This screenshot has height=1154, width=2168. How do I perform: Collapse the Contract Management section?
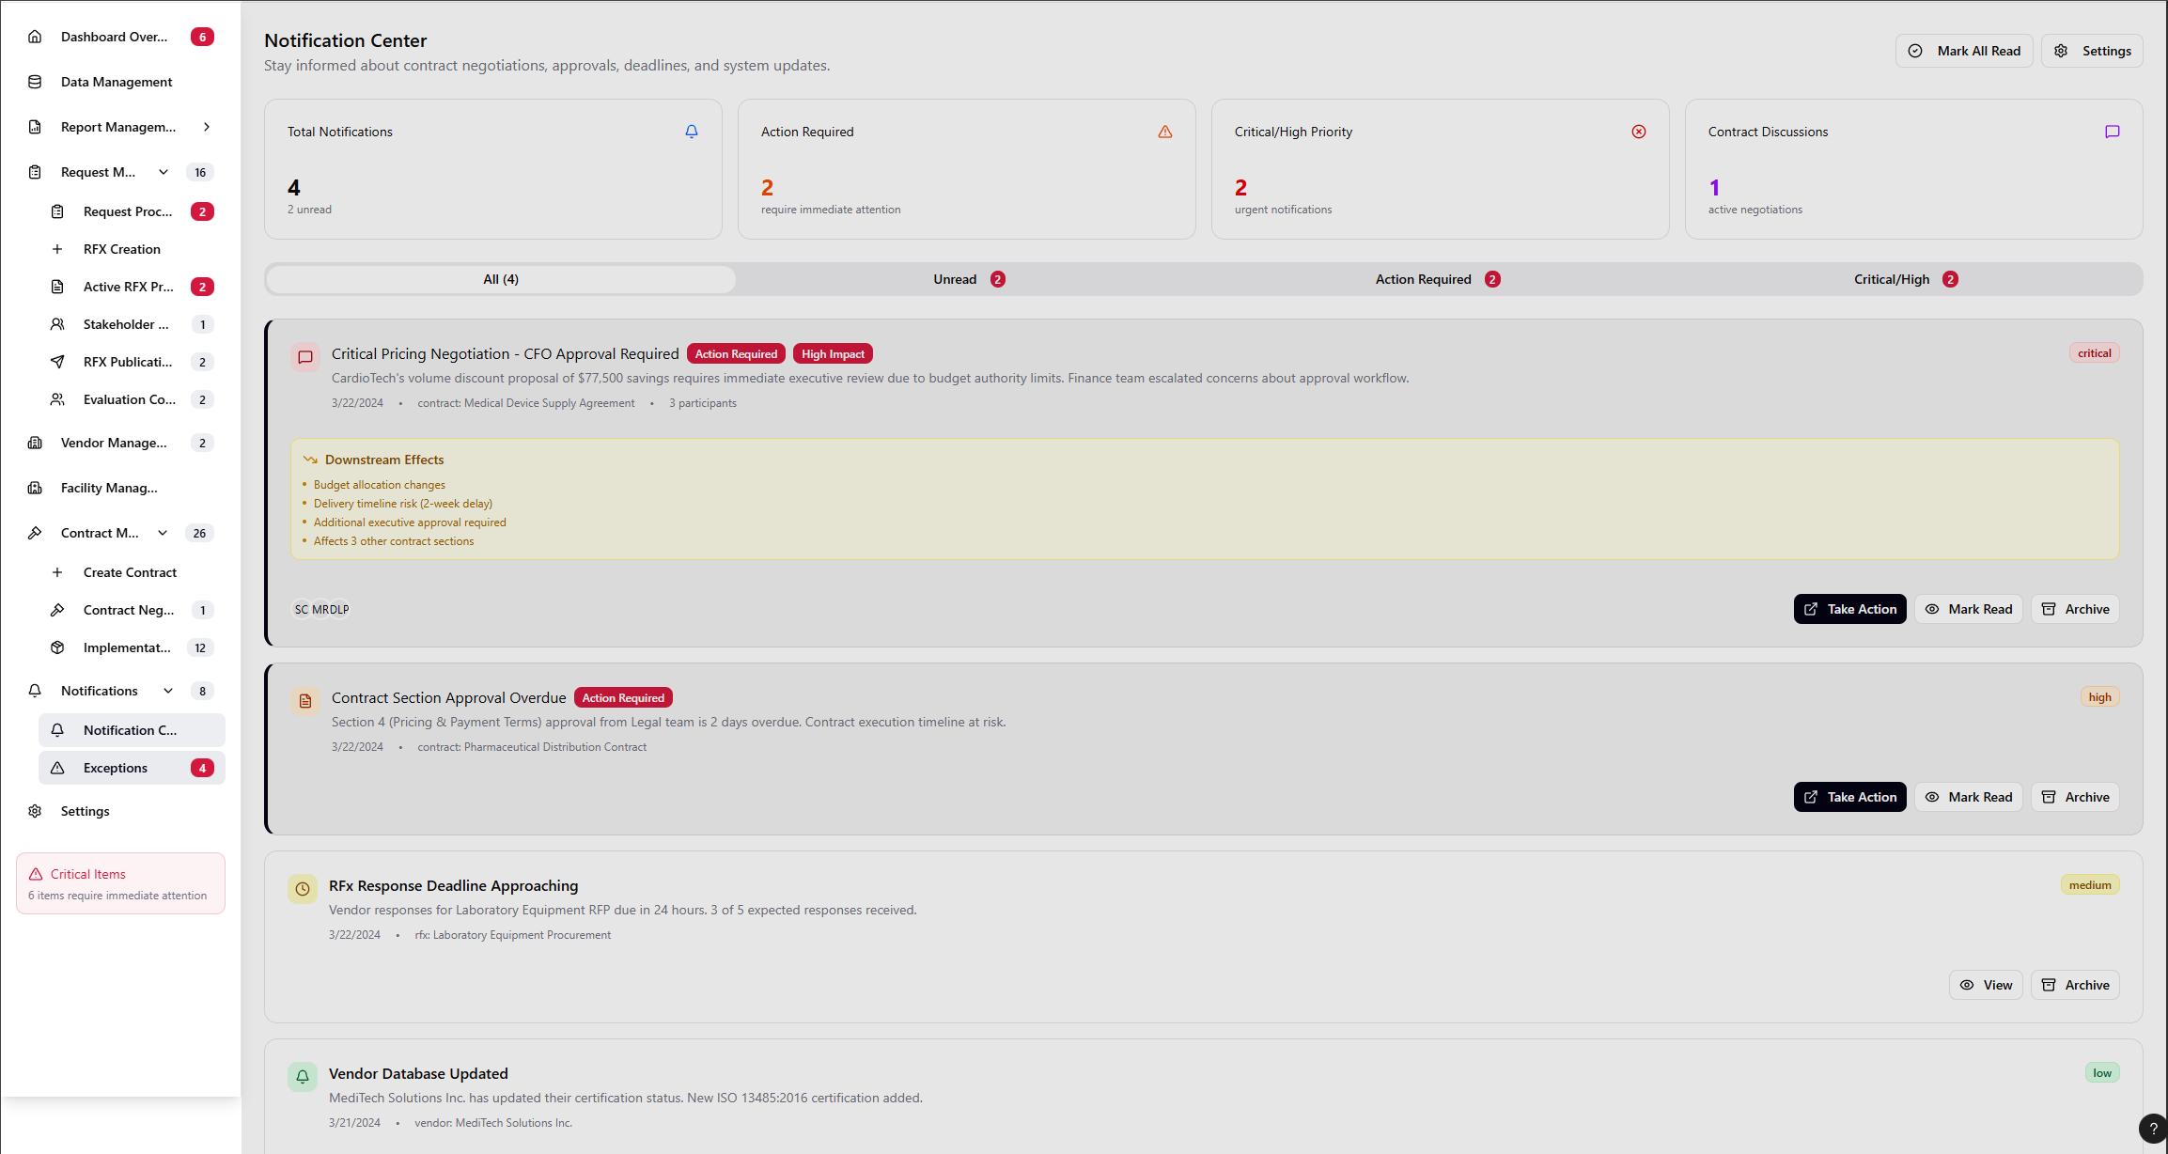(162, 533)
